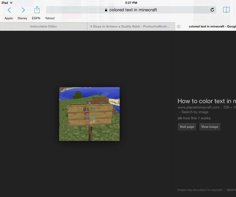
Task: Tap the lock icon in address bar
Action: [x=106, y=10]
